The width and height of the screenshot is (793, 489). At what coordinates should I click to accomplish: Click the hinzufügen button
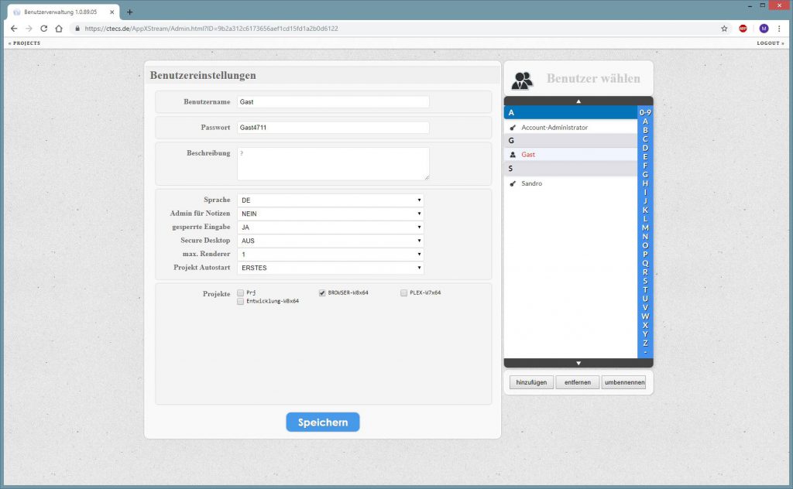pyautogui.click(x=530, y=382)
